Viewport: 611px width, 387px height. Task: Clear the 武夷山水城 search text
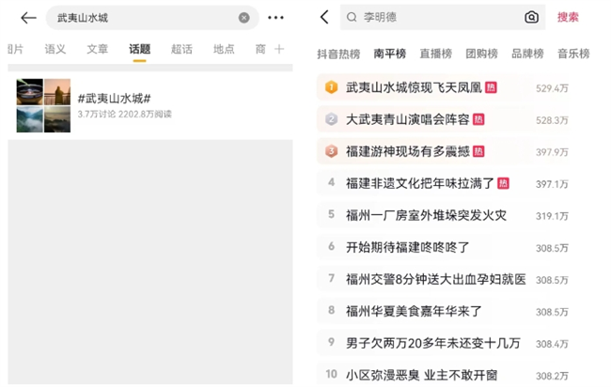[244, 18]
